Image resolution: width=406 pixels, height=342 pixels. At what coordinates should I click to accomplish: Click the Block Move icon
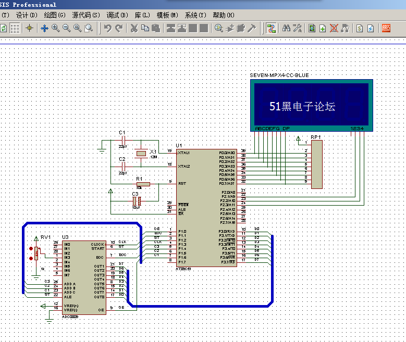click(x=182, y=28)
